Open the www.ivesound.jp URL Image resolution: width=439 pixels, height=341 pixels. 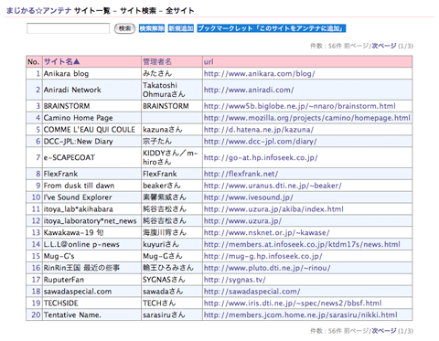click(x=249, y=197)
